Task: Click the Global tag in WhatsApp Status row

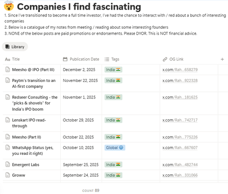Action: 115,148
